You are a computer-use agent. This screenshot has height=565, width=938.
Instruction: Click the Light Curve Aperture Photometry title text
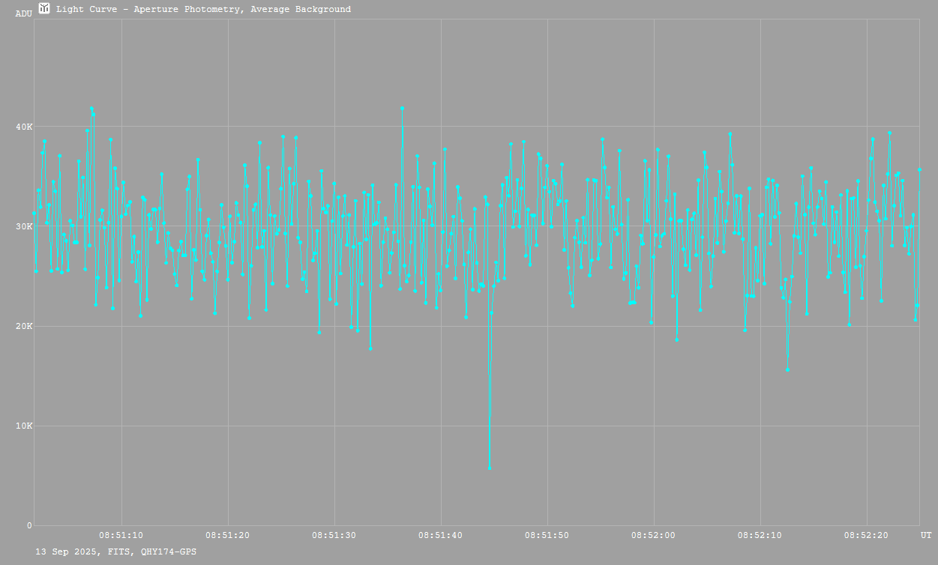(203, 10)
